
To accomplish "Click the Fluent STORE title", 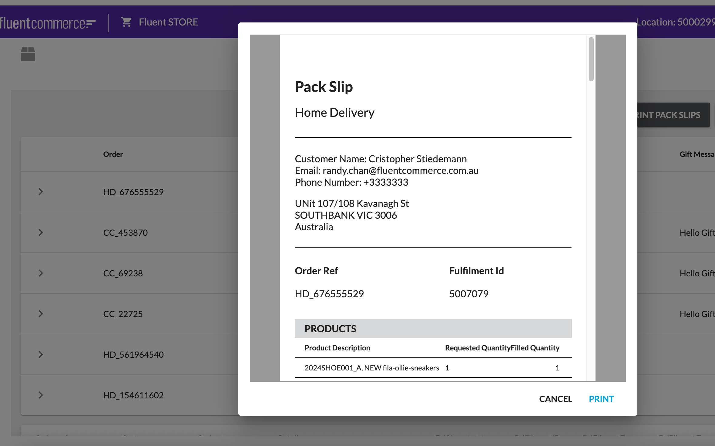I will [x=168, y=22].
